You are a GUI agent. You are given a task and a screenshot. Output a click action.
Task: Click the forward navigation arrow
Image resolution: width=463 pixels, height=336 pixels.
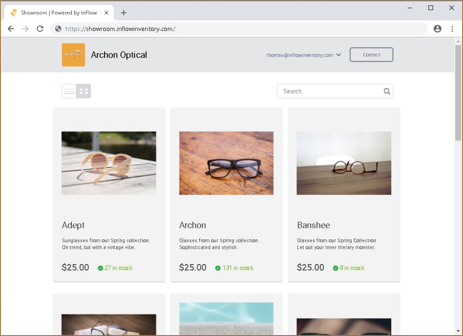26,28
